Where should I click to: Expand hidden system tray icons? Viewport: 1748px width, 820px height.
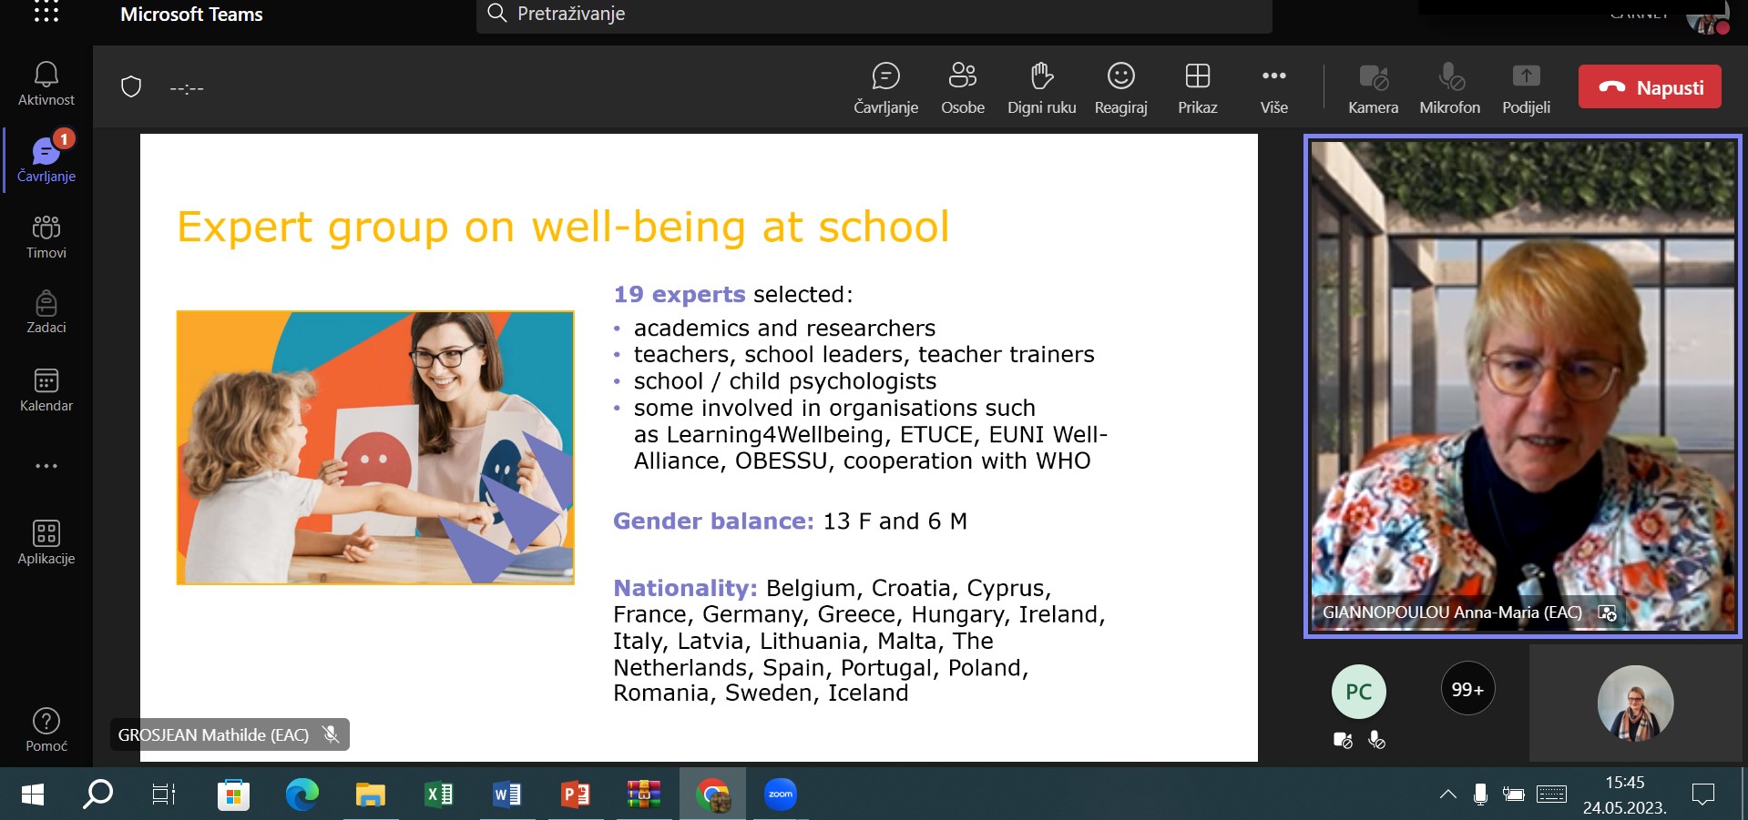pyautogui.click(x=1447, y=795)
